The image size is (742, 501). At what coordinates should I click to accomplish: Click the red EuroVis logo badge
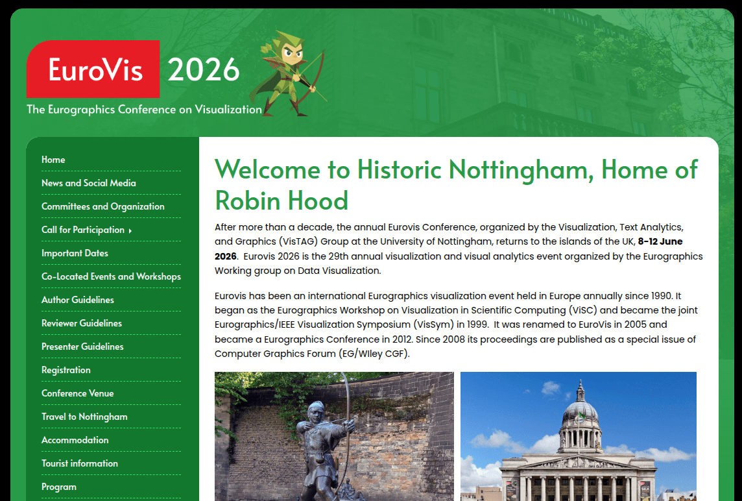(93, 69)
